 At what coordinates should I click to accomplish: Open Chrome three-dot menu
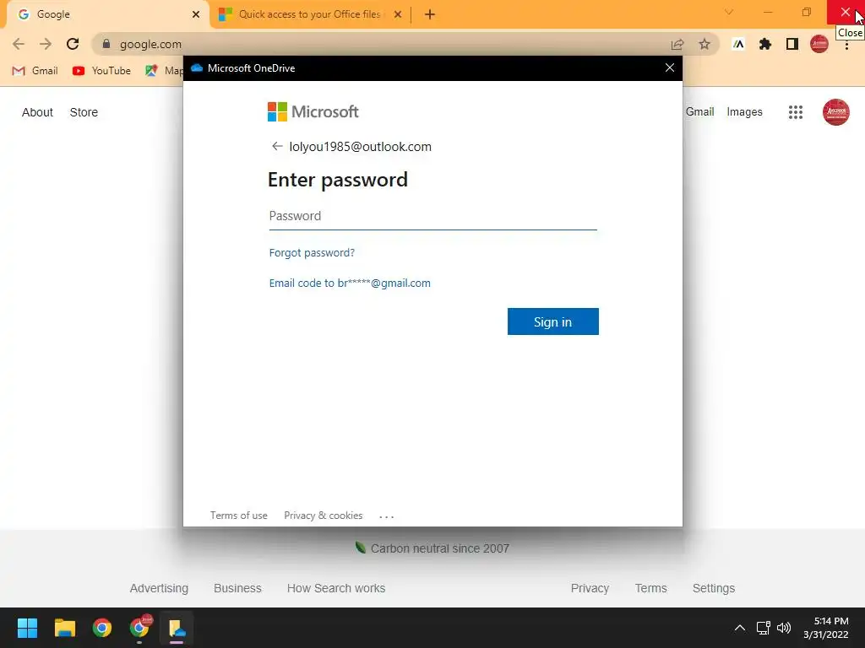pos(846,46)
